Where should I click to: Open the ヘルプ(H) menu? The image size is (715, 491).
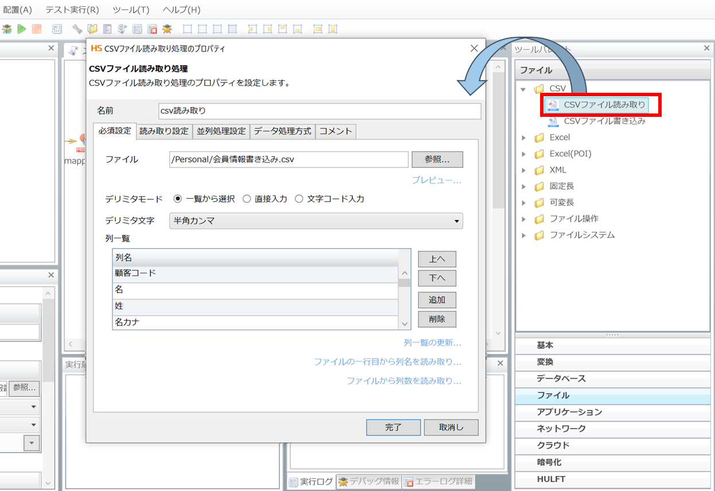tap(181, 10)
